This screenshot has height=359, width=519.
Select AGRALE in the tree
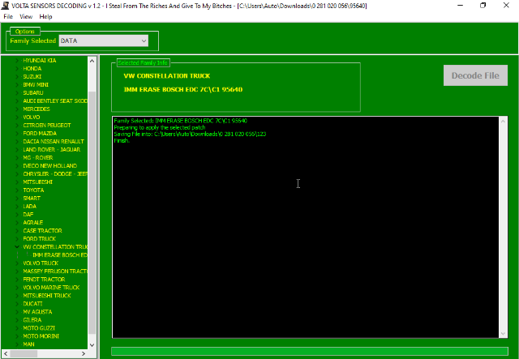tap(32, 223)
